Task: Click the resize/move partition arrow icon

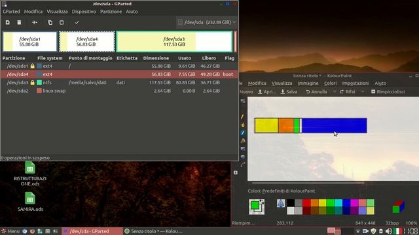Action: point(35,22)
